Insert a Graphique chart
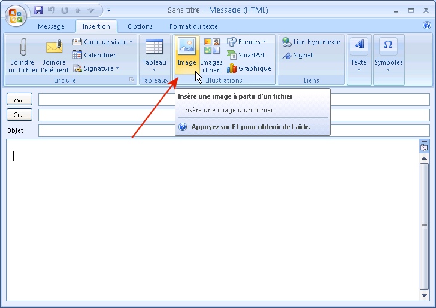The image size is (436, 308). [x=249, y=68]
